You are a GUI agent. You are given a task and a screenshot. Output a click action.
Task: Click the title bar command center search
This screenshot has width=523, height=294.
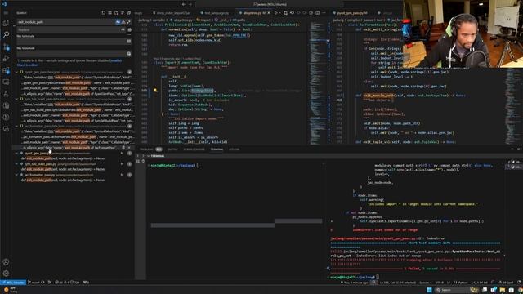click(x=270, y=4)
